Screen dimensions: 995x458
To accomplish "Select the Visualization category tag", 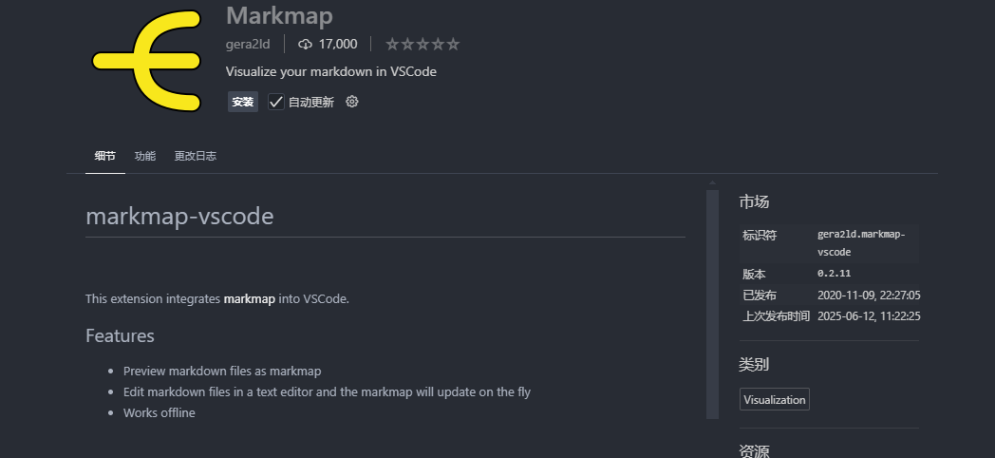I will [774, 399].
